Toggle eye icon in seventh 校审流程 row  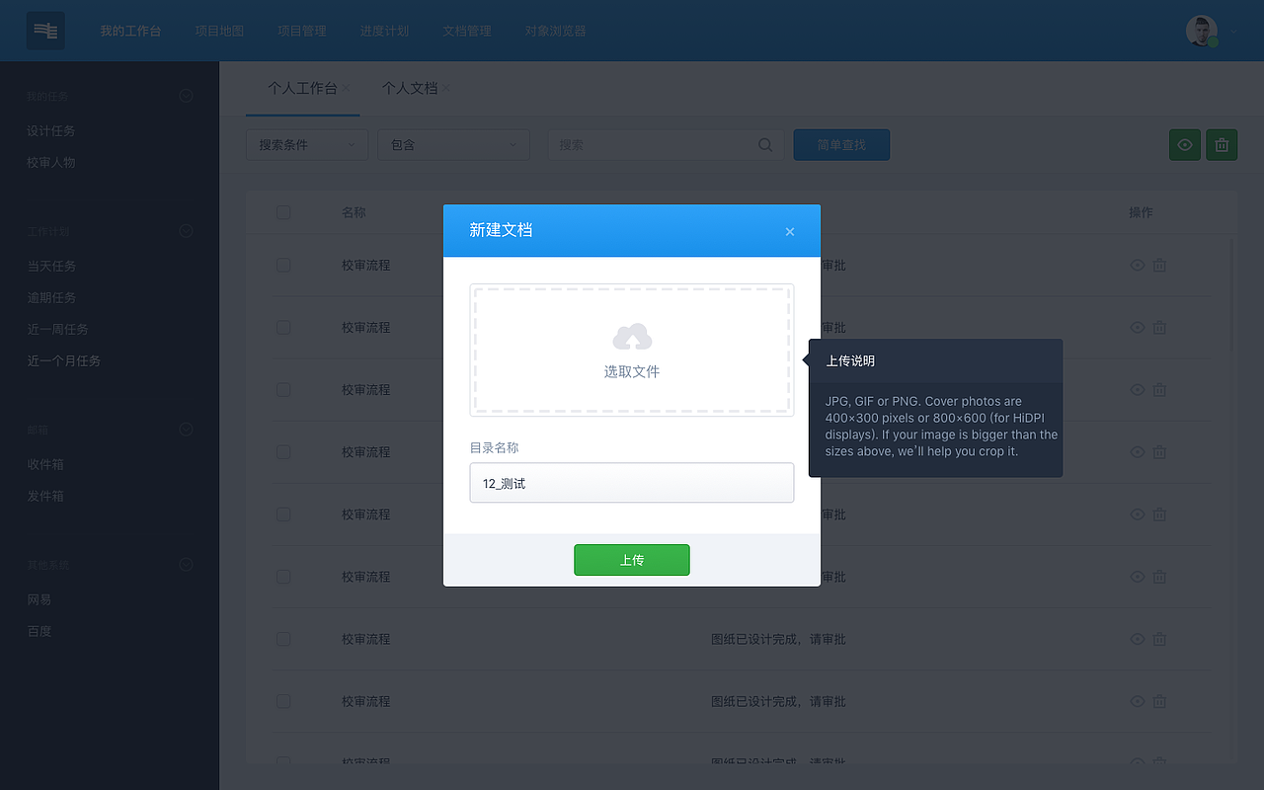[x=1138, y=639]
